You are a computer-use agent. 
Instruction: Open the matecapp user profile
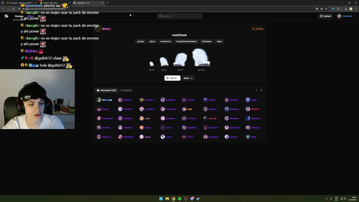(x=345, y=16)
